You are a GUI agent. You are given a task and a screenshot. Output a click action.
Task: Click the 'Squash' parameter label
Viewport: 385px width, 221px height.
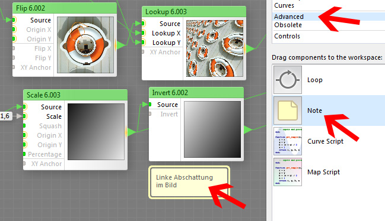tap(50, 126)
